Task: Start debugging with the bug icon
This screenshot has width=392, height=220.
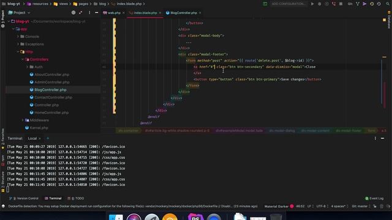Action: pos(320,4)
